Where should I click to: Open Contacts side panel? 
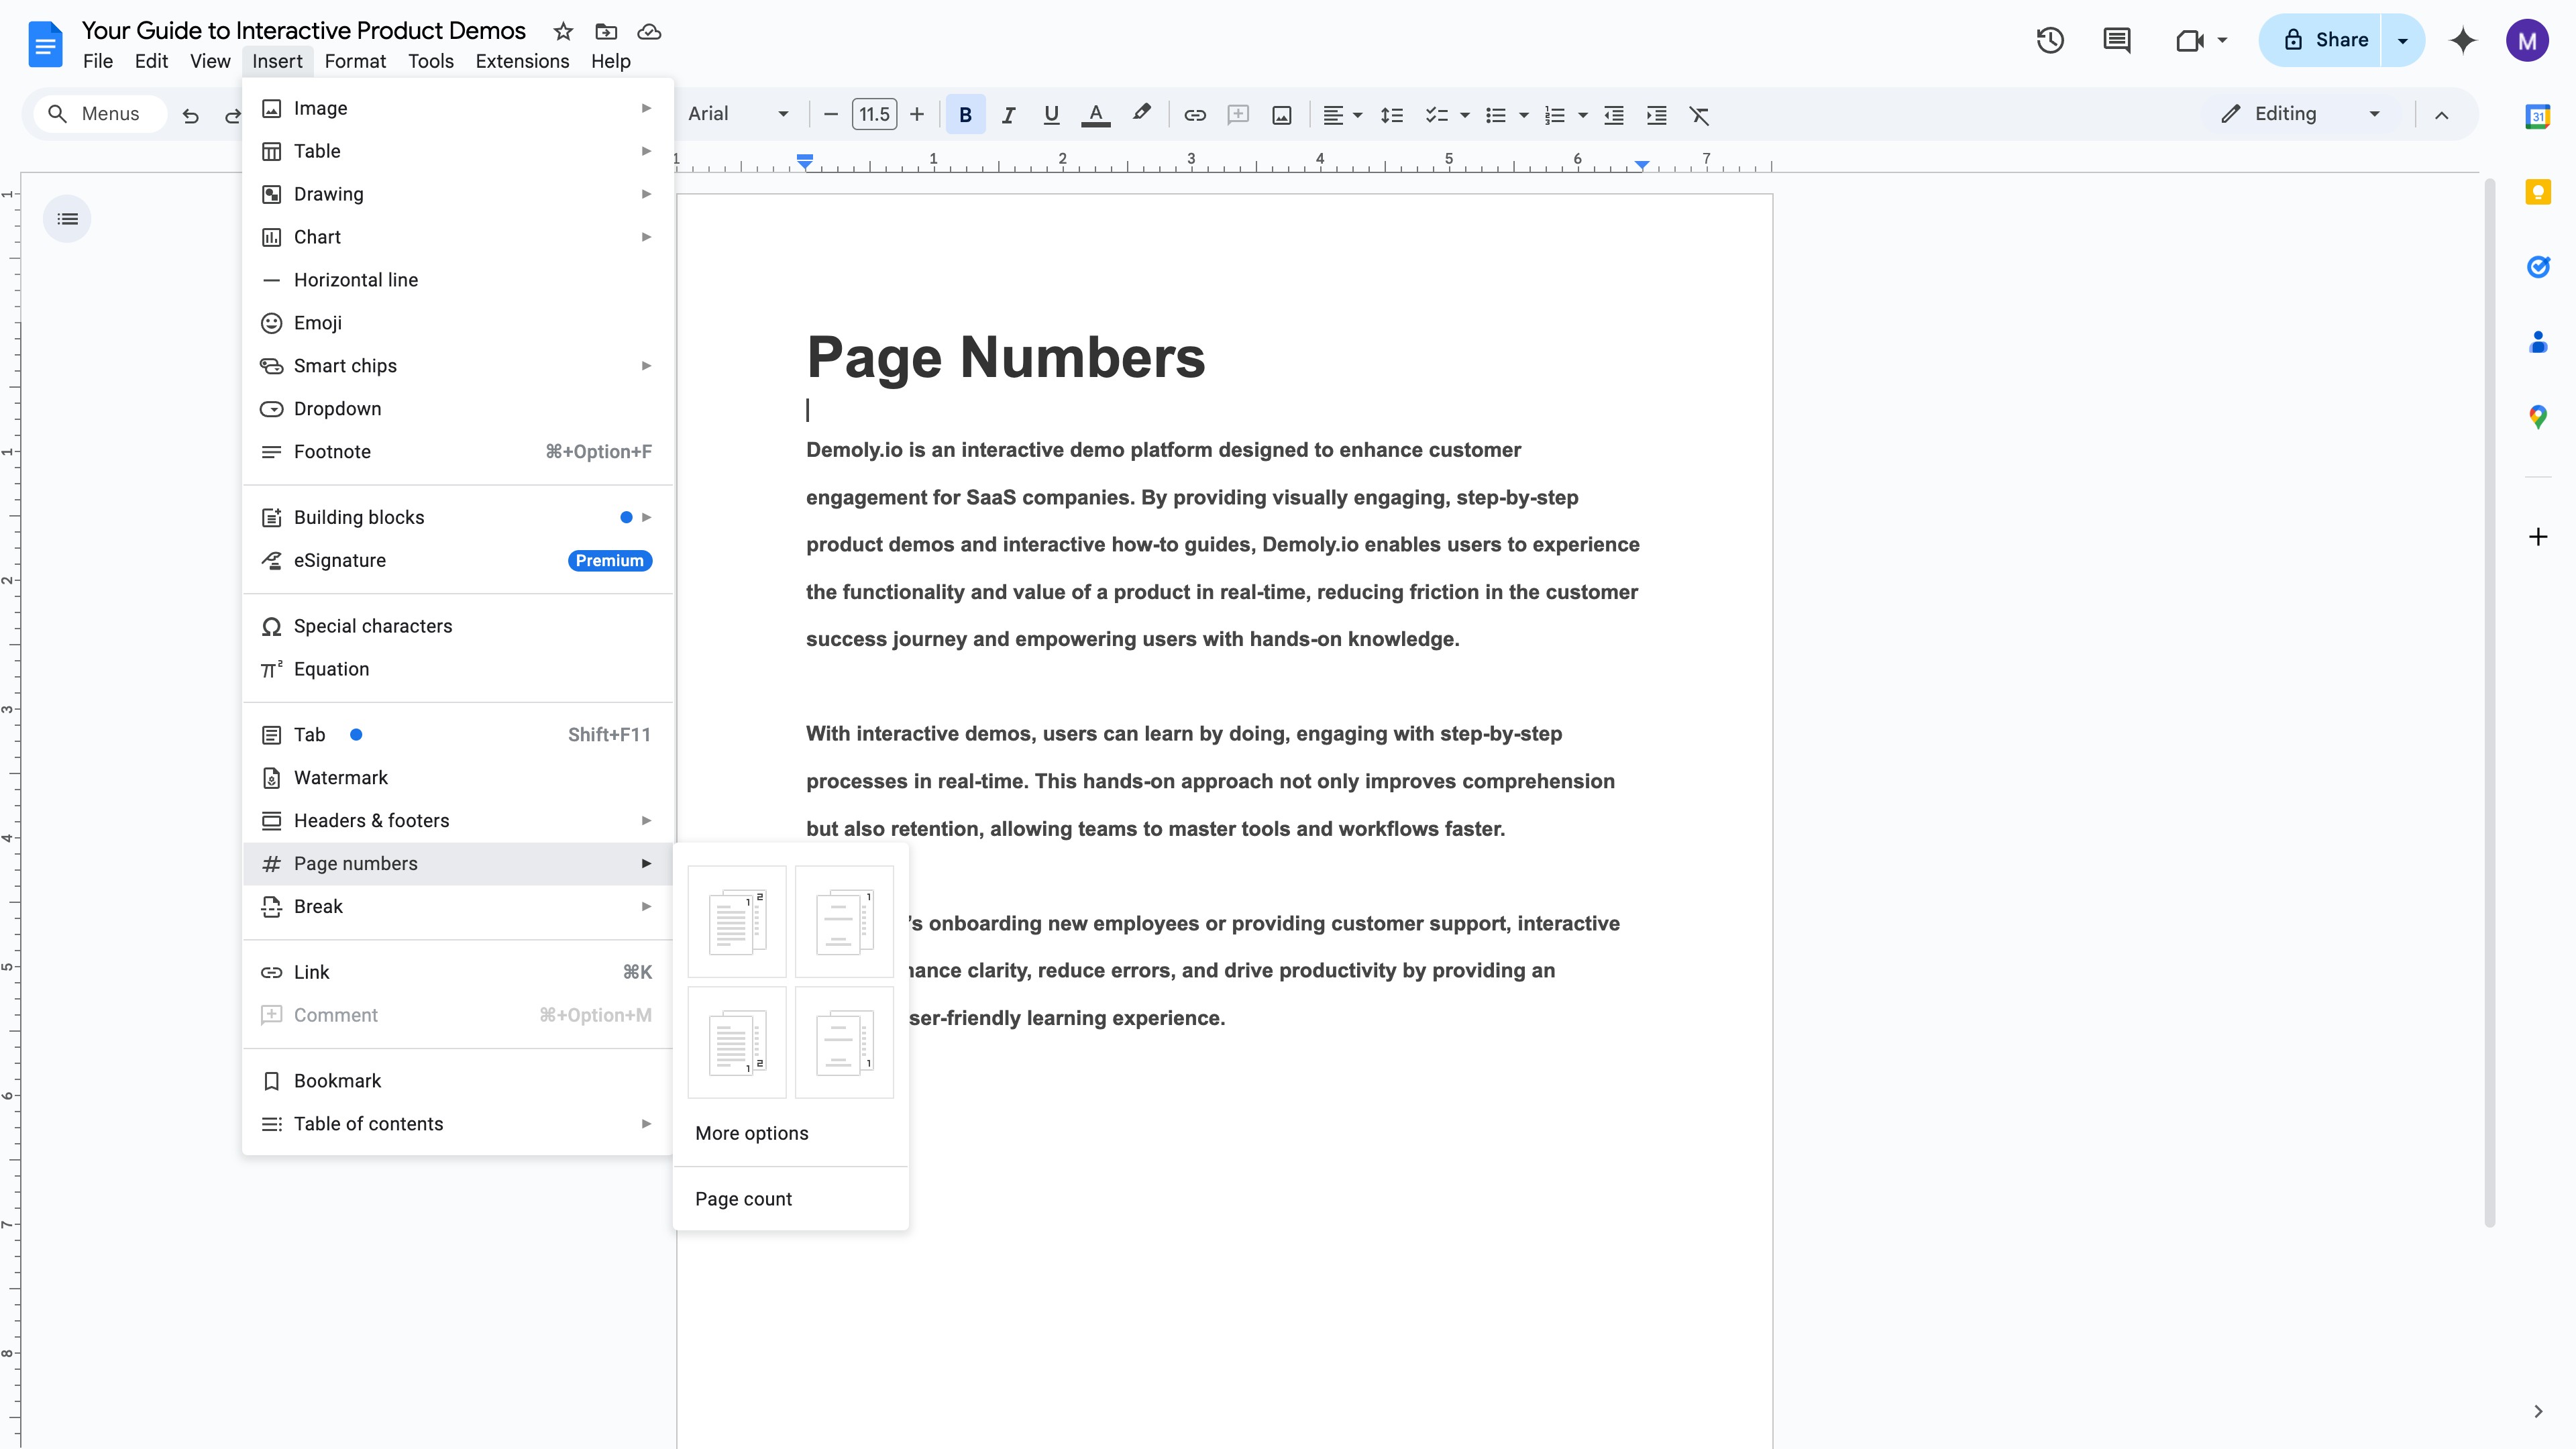2537,342
